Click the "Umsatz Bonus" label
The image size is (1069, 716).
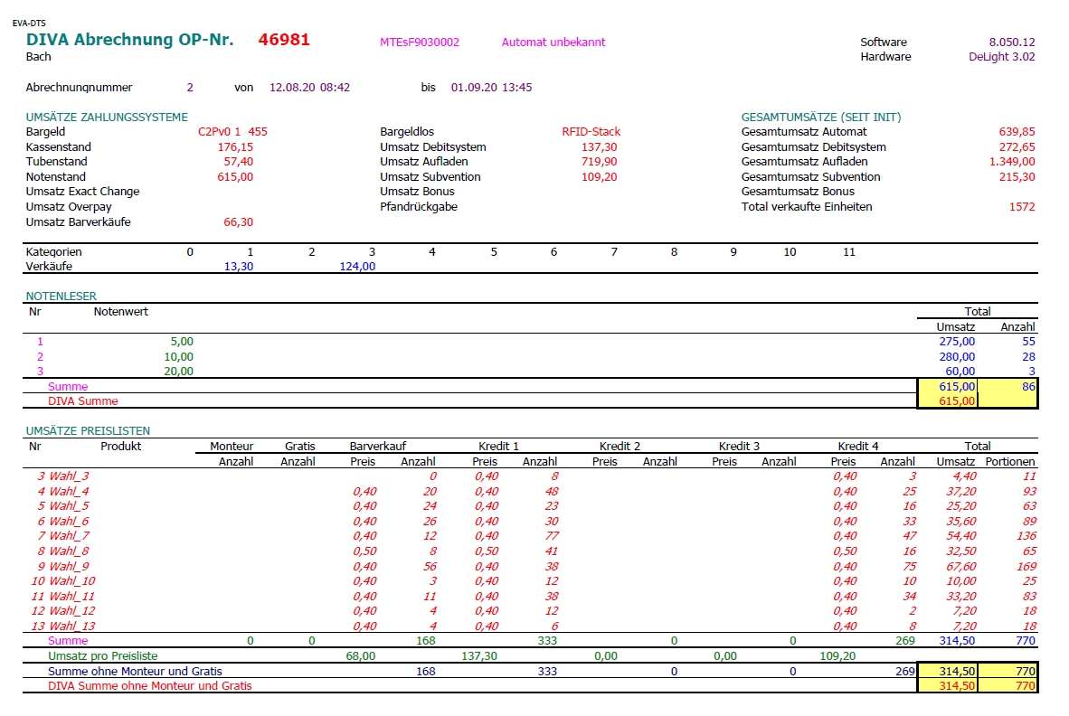[x=417, y=193]
